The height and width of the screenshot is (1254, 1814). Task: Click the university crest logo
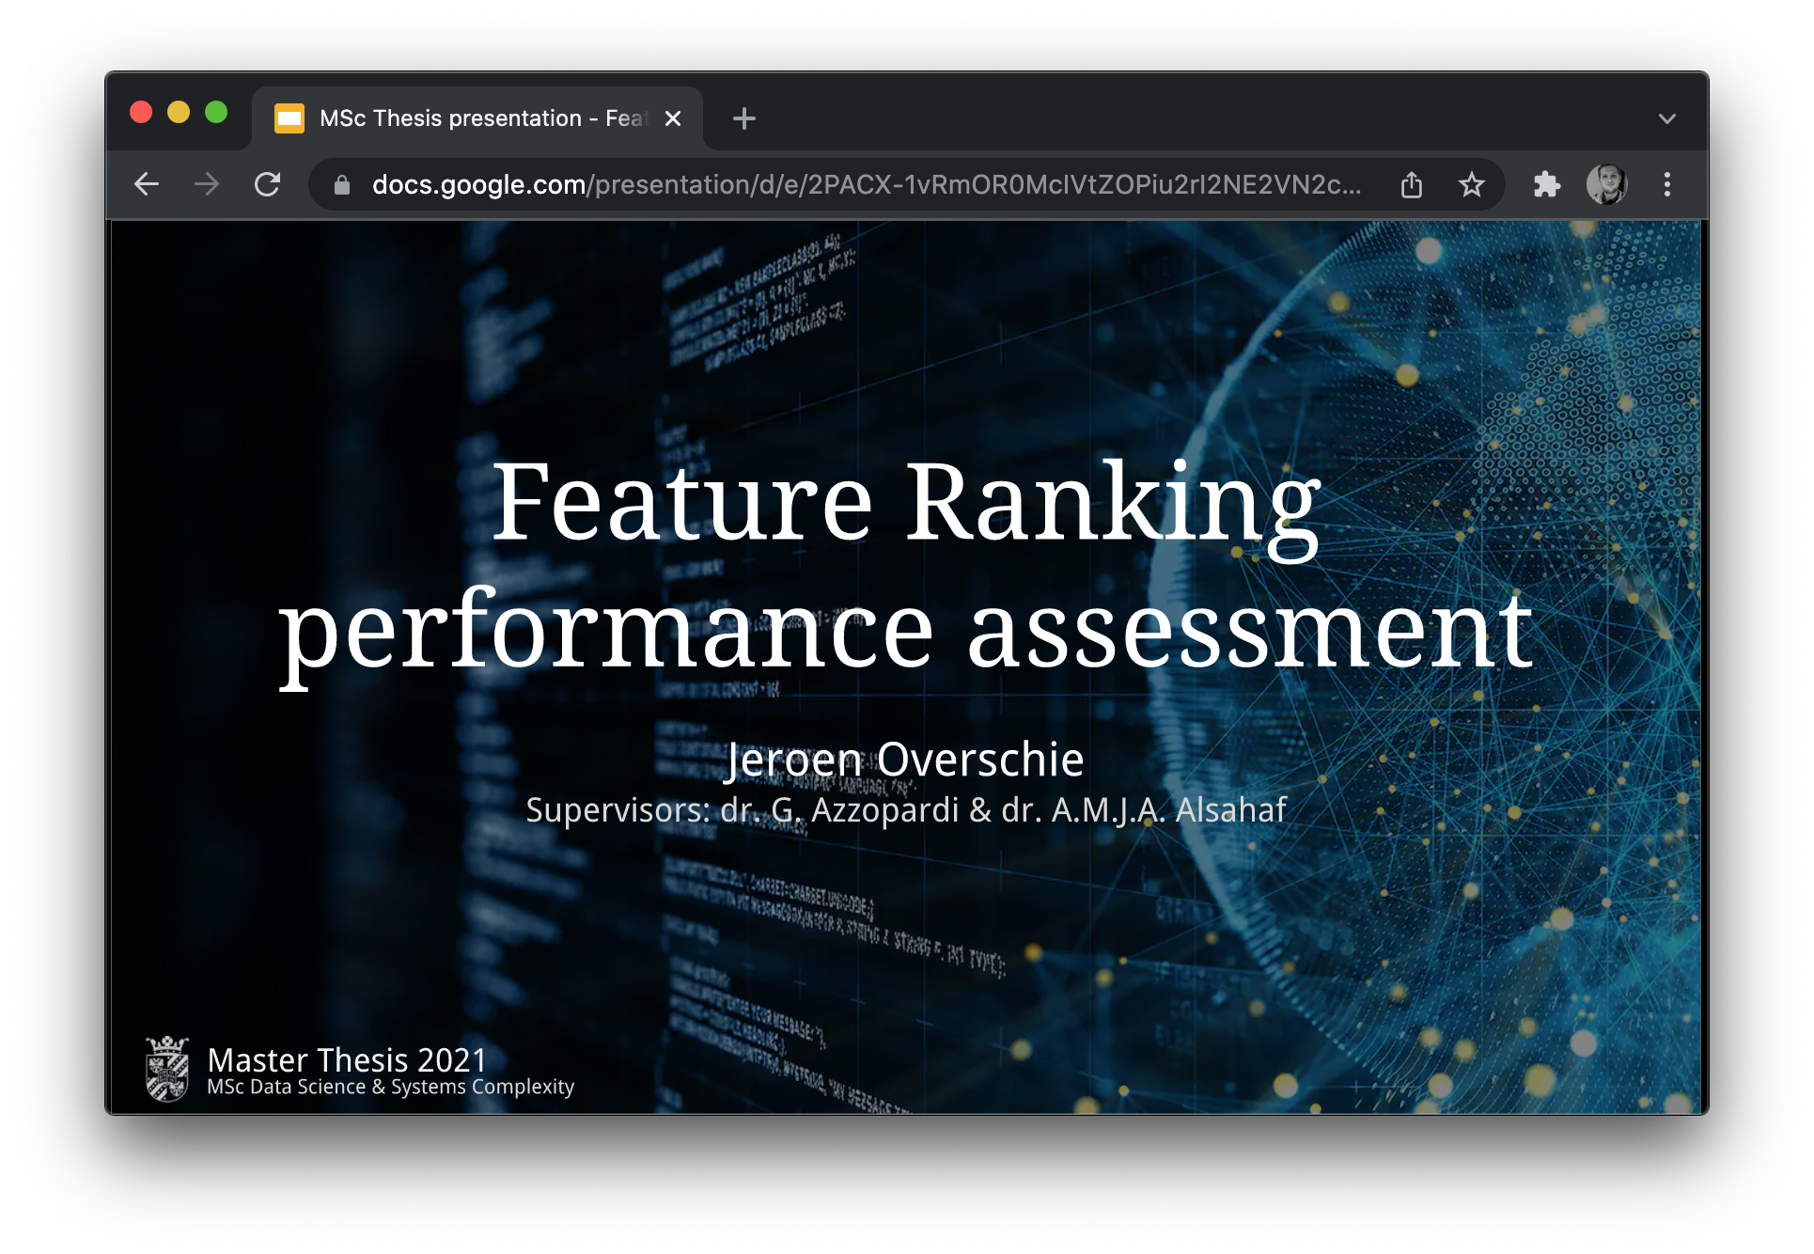click(x=168, y=1069)
